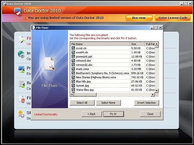Click the Size column header

pyautogui.click(x=137, y=44)
